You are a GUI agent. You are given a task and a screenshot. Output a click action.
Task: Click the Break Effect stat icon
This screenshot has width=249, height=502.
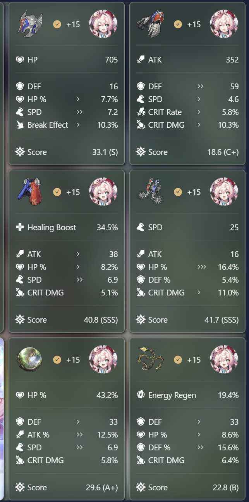pyautogui.click(x=20, y=125)
